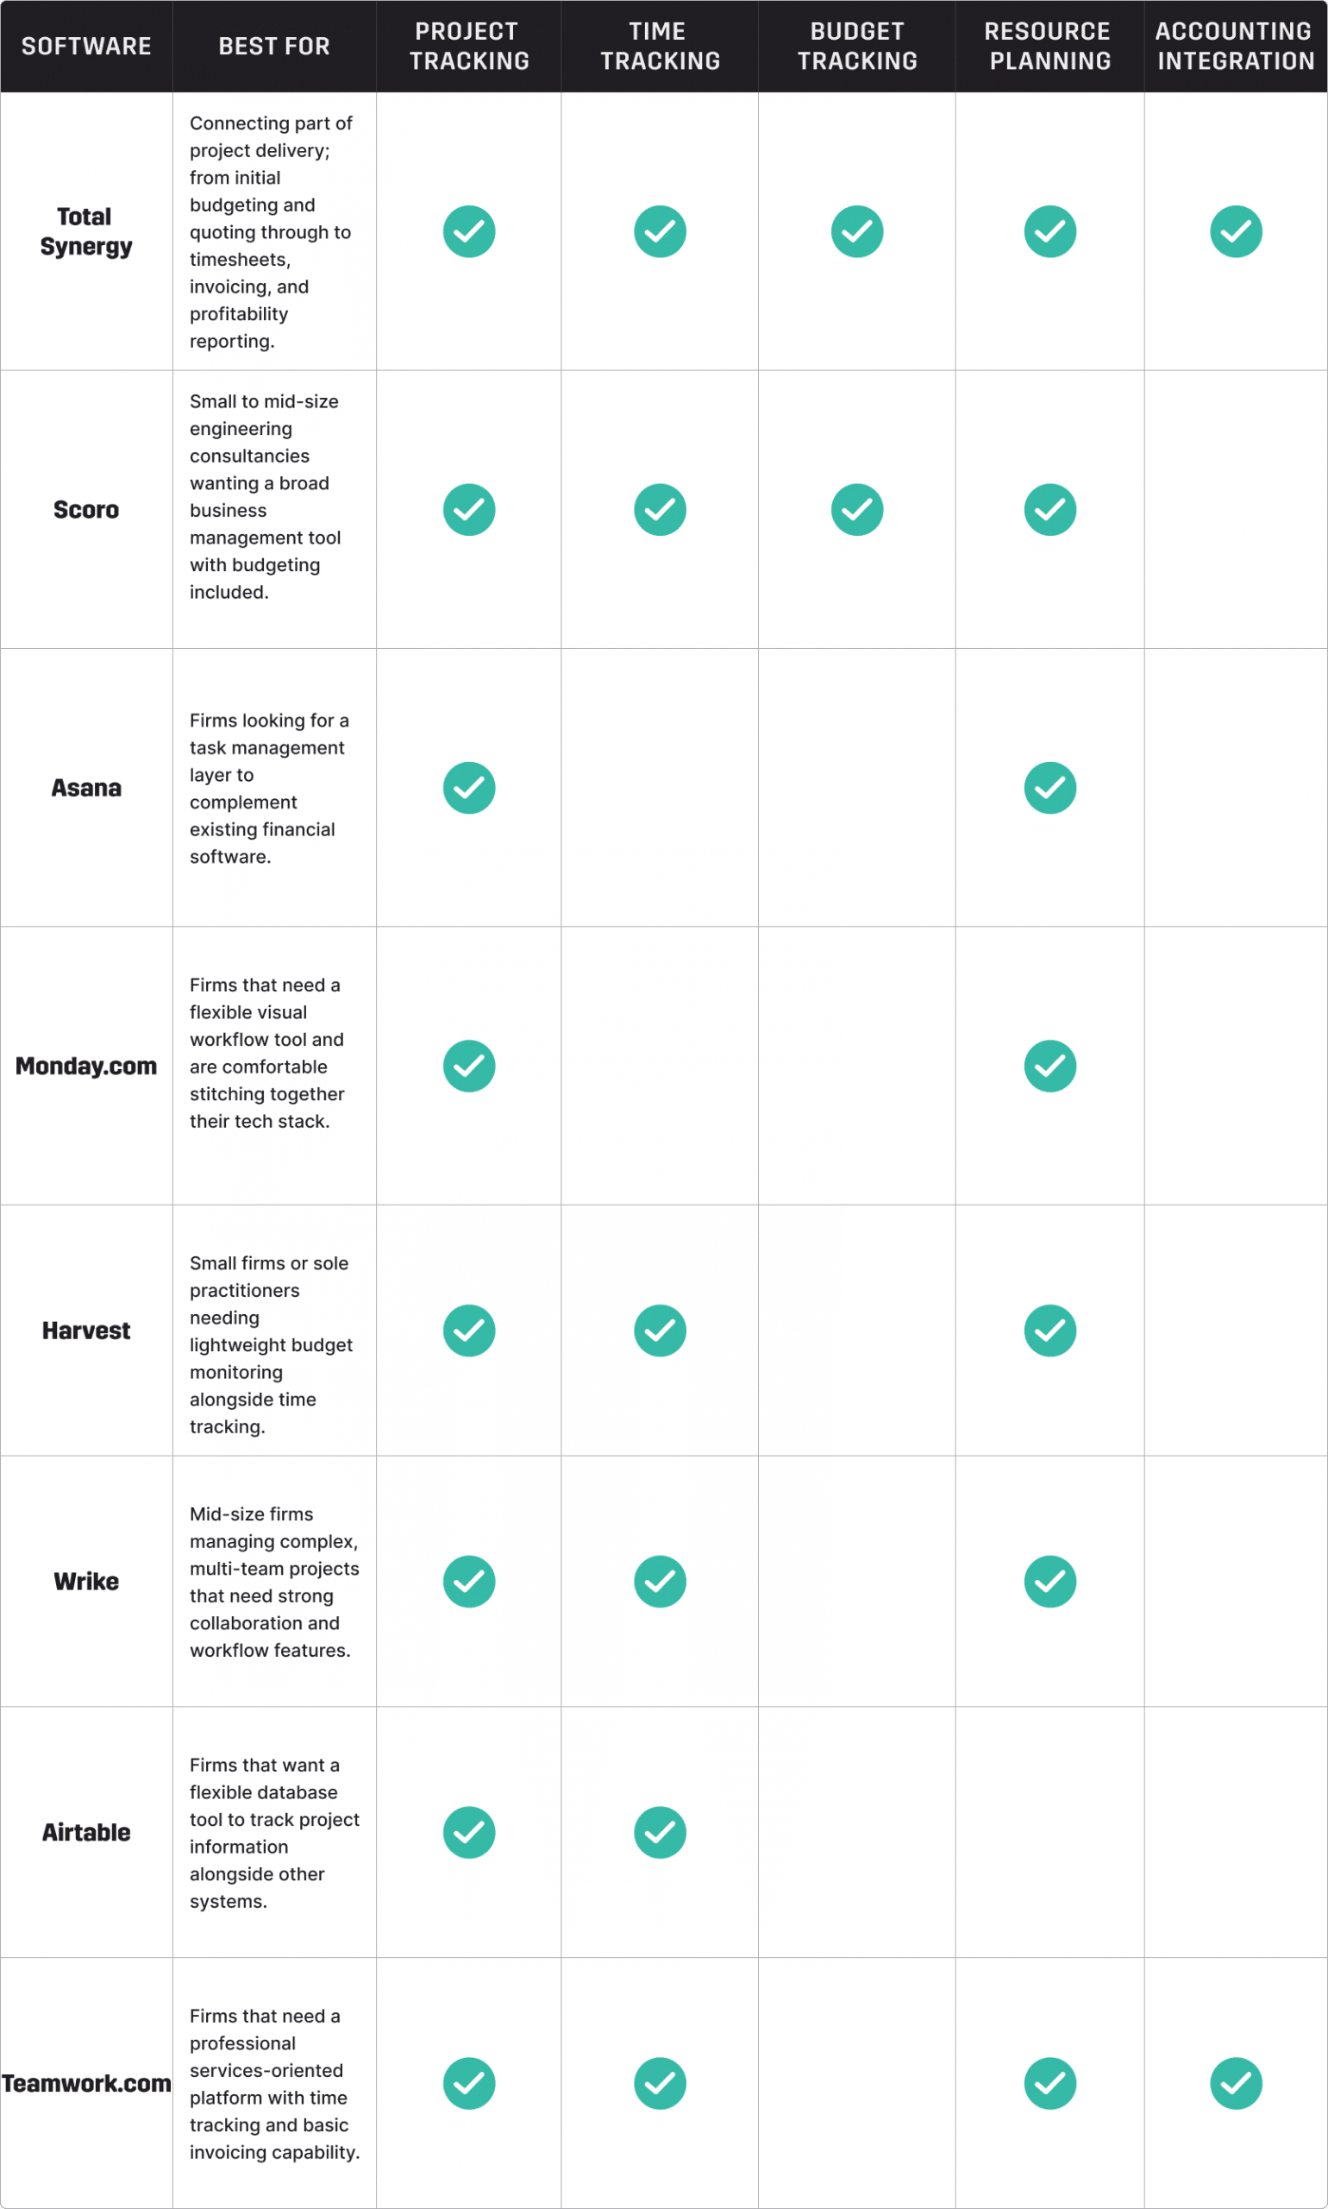The image size is (1328, 2209).
Task: Click the Total Synergy software name
Action: pyautogui.click(x=86, y=231)
